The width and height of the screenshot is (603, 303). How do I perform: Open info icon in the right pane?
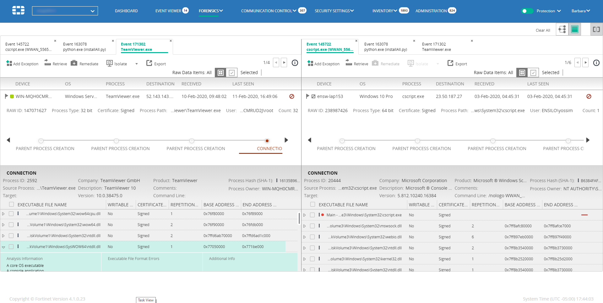tap(596, 63)
